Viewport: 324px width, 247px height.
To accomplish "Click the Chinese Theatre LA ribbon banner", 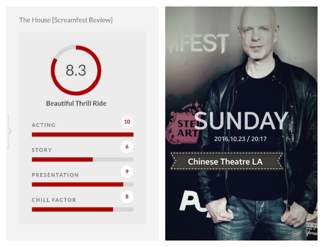I will coord(226,161).
